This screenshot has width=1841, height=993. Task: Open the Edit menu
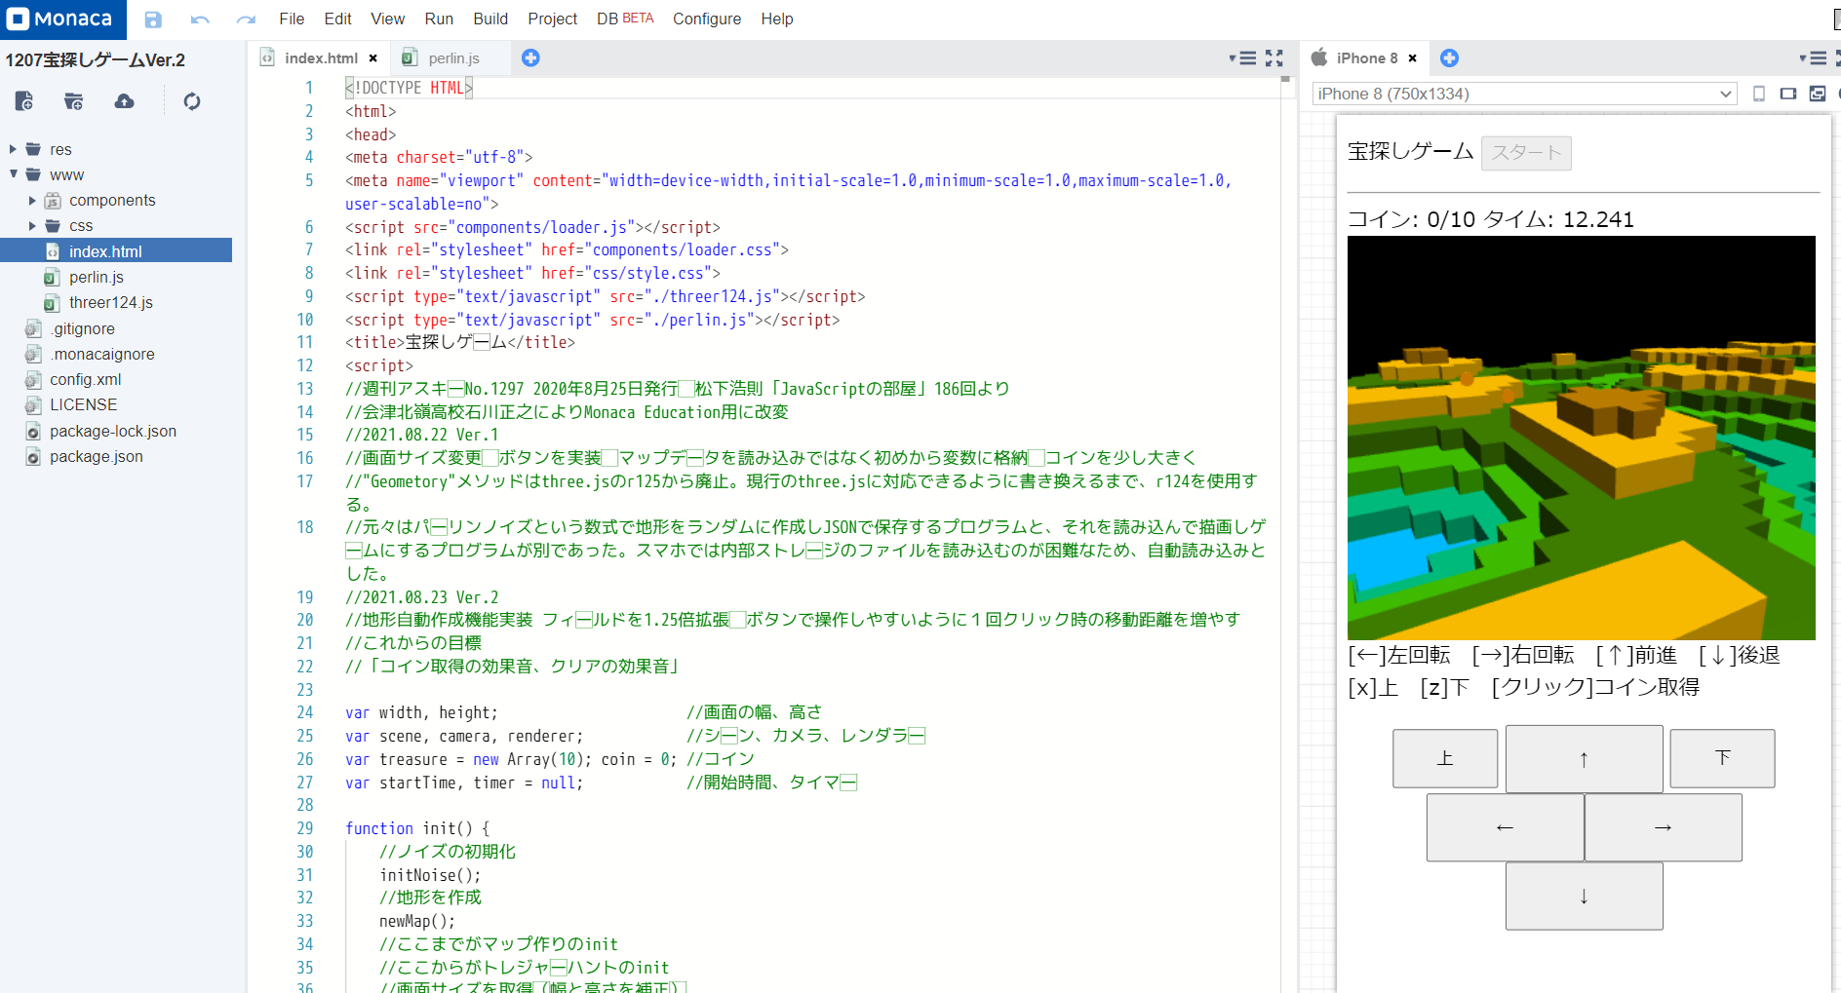(337, 19)
